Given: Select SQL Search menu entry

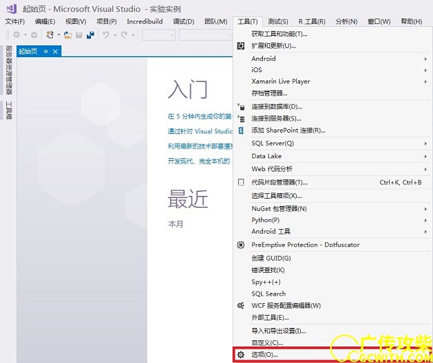Looking at the screenshot, I should pyautogui.click(x=332, y=294).
